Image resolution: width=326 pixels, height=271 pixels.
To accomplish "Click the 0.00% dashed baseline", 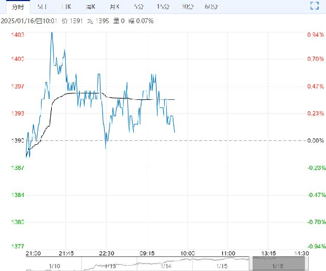I will click(x=166, y=140).
